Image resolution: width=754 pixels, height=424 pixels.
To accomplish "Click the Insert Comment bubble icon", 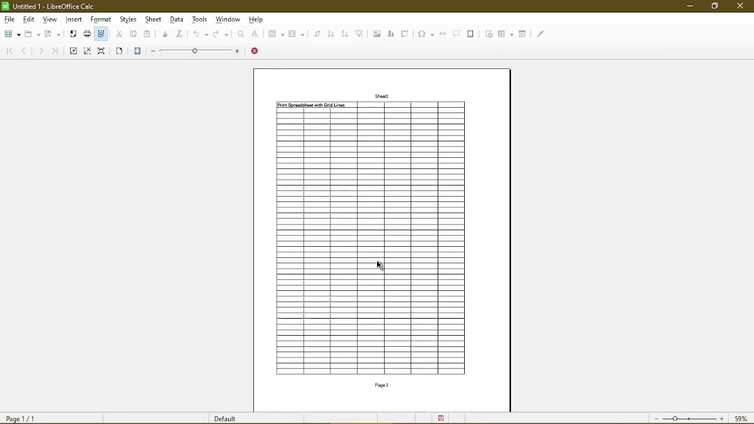I will [457, 34].
